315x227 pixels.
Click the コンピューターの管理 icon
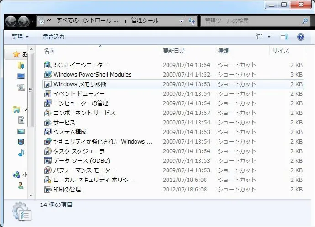pyautogui.click(x=47, y=103)
